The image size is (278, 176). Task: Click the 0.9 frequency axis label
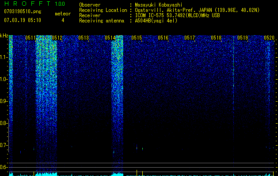click(x=4, y=101)
